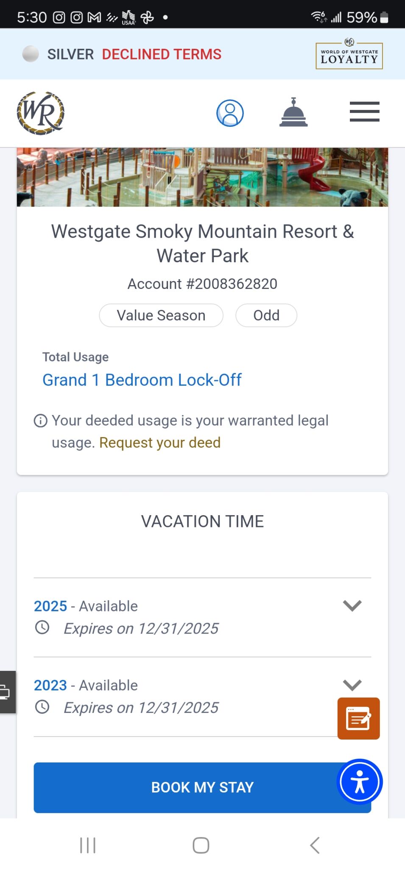Open the user profile icon
The height and width of the screenshot is (869, 405).
point(230,113)
